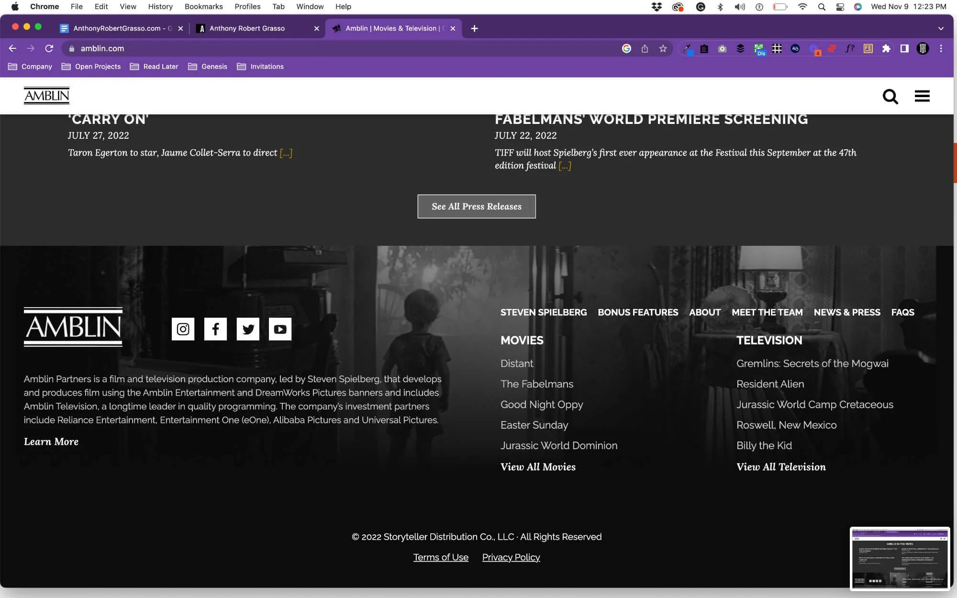
Task: Toggle Chrome side panel icon
Action: [904, 48]
